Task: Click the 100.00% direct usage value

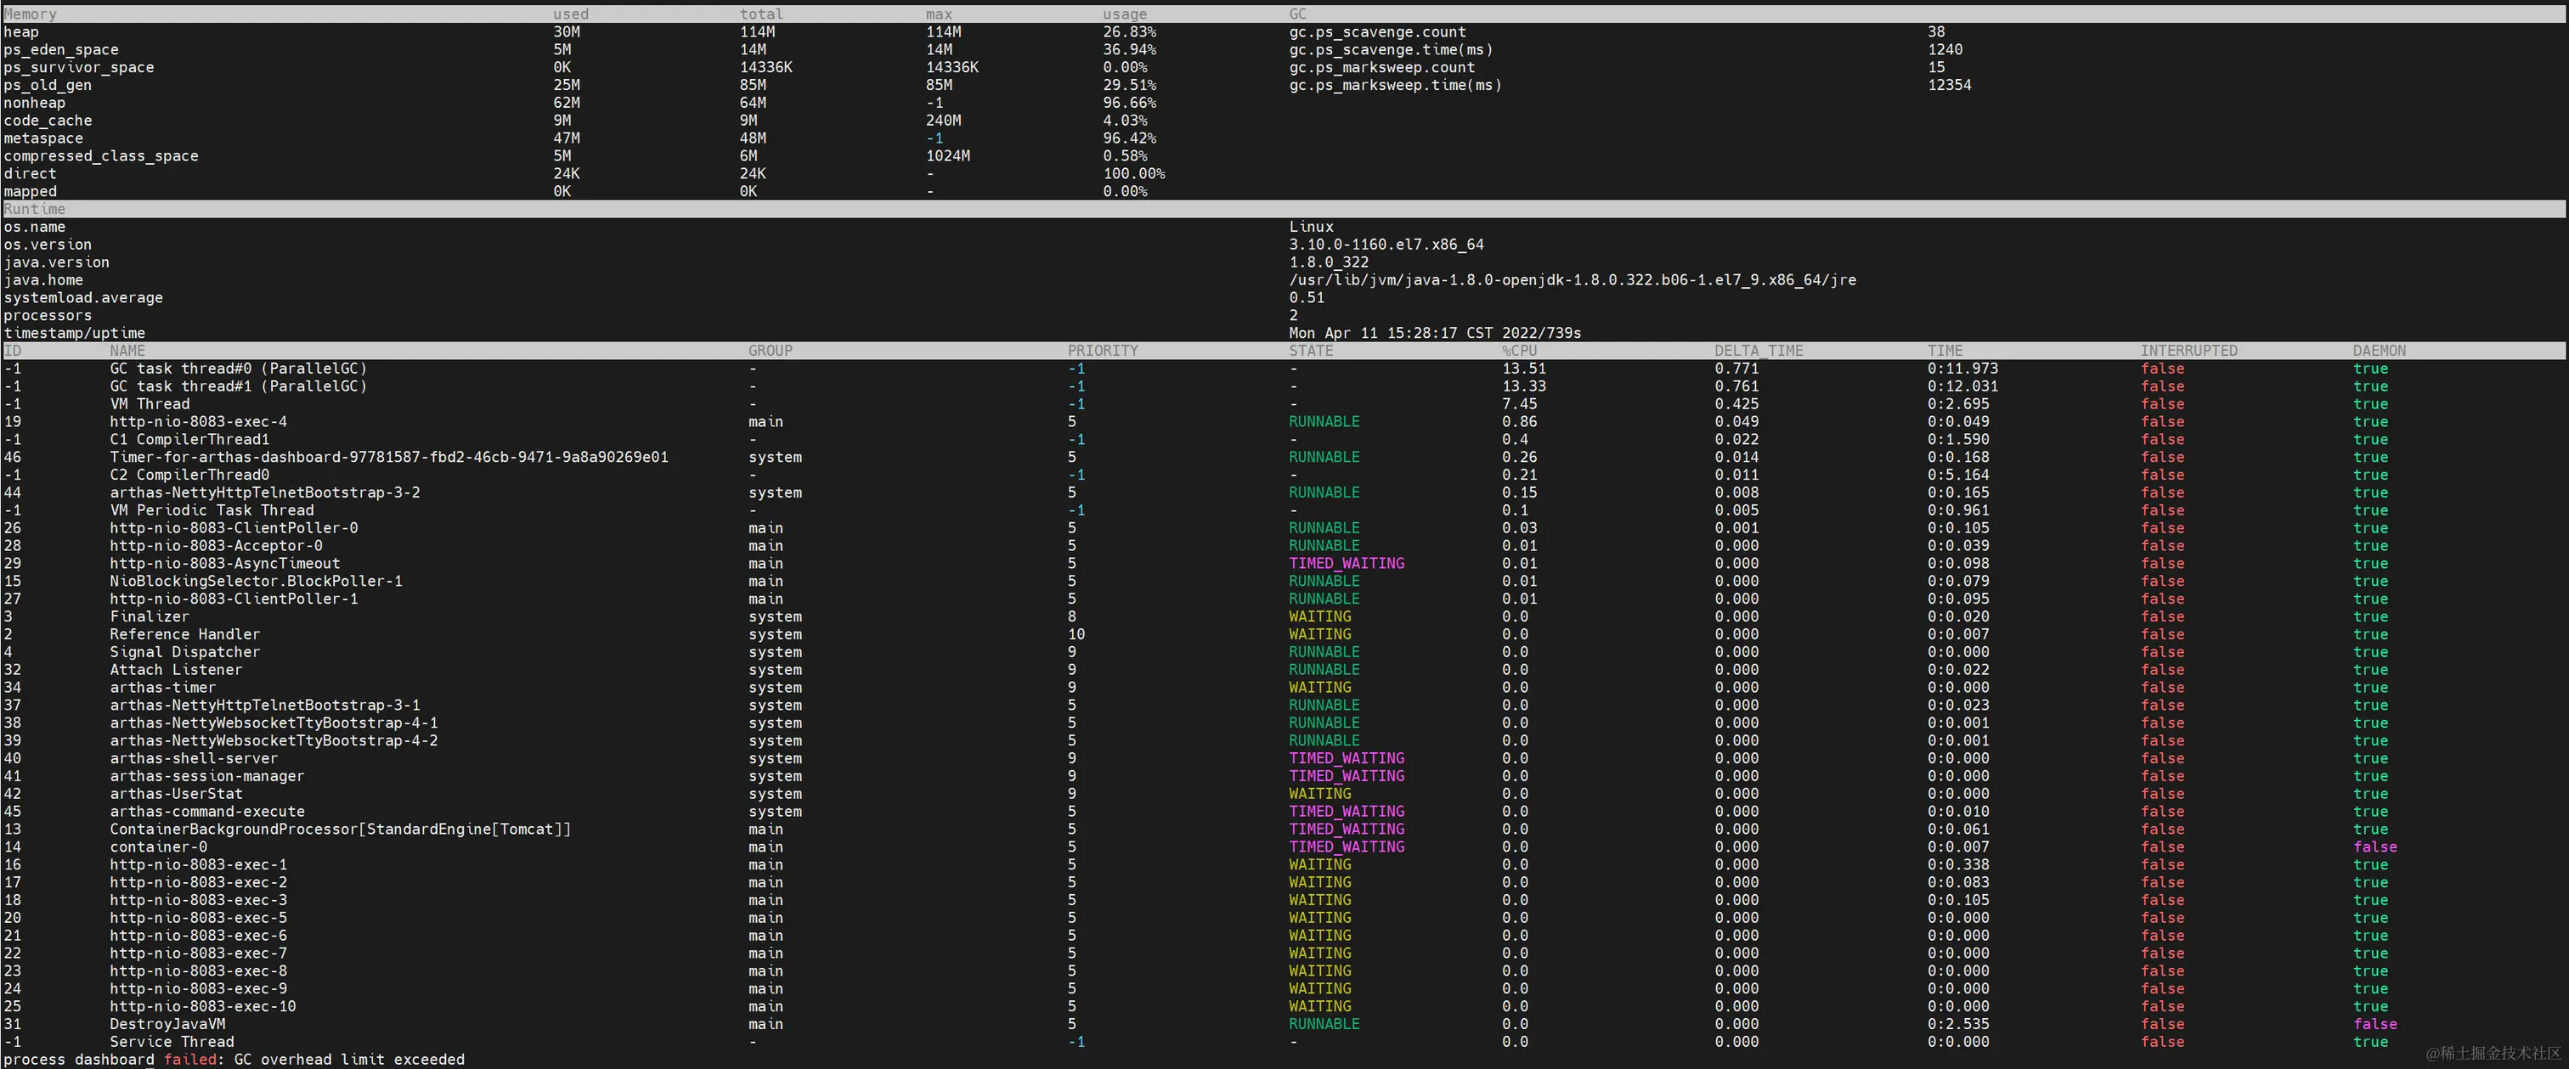Action: tap(1134, 173)
